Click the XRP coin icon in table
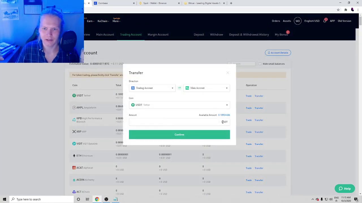Viewport: 362px width, 203px height. point(74,132)
